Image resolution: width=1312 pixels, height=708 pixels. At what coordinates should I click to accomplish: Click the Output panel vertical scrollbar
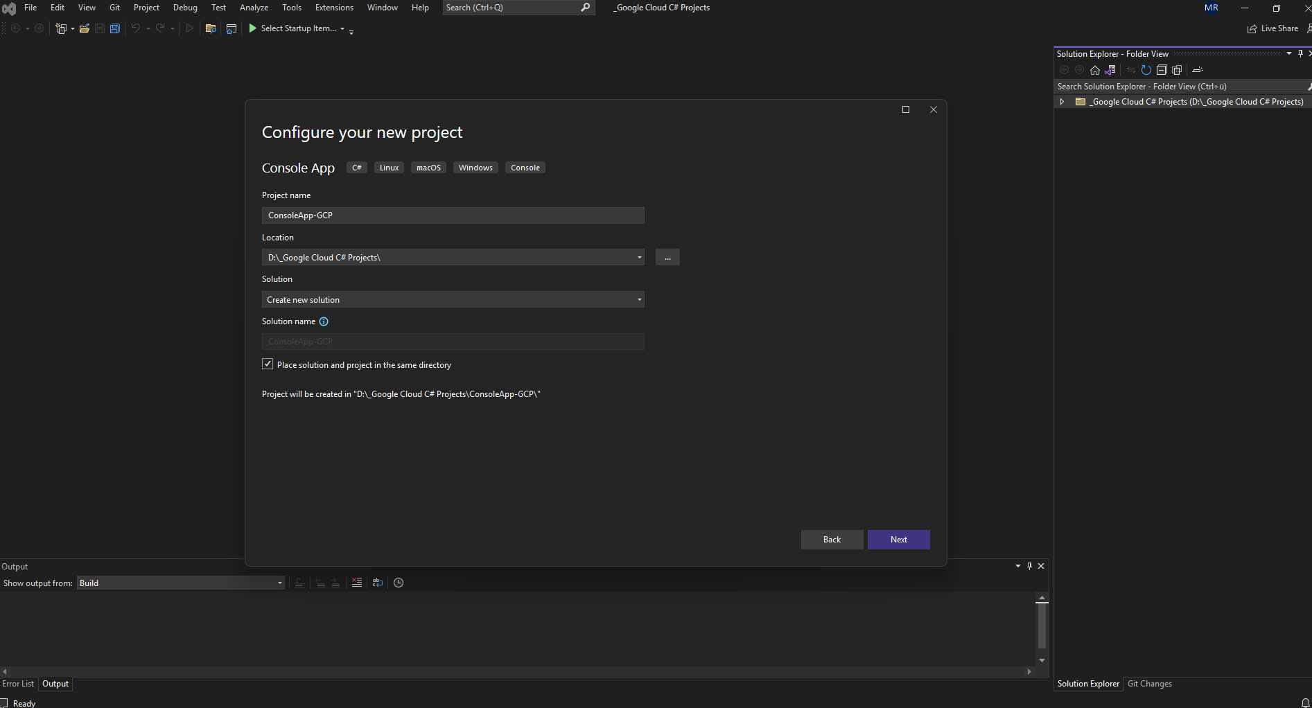pos(1042,628)
